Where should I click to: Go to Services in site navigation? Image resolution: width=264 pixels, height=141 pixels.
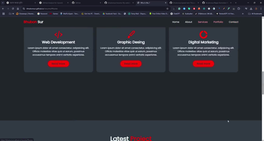203,22
